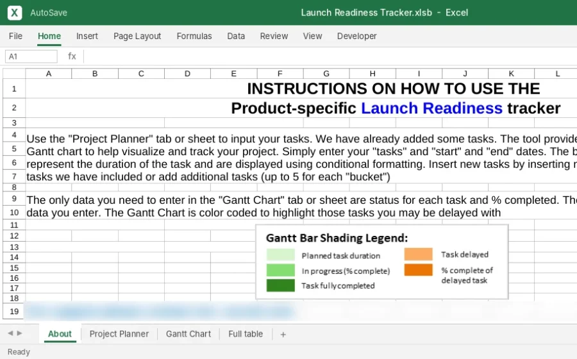Viewport: 577px width, 359px height.
Task: Select the Home ribbon tab
Action: tap(49, 36)
